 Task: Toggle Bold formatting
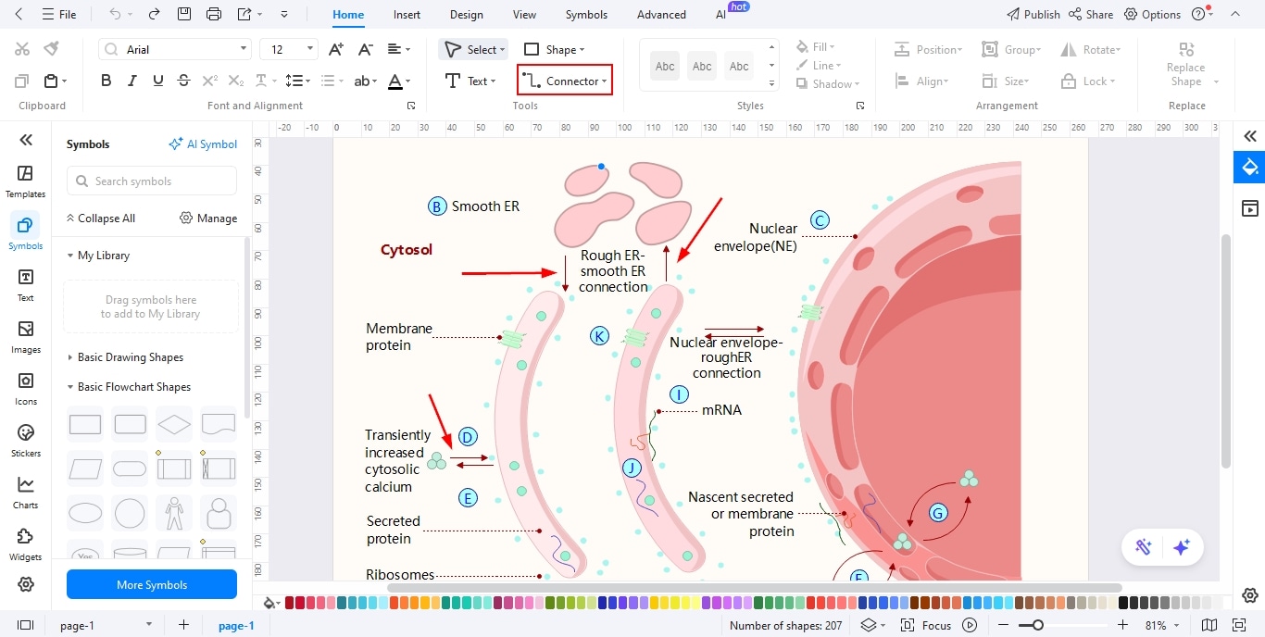coord(106,81)
